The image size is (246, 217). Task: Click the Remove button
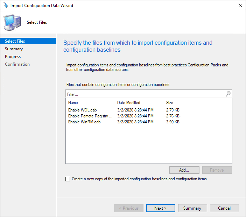pyautogui.click(x=217, y=170)
